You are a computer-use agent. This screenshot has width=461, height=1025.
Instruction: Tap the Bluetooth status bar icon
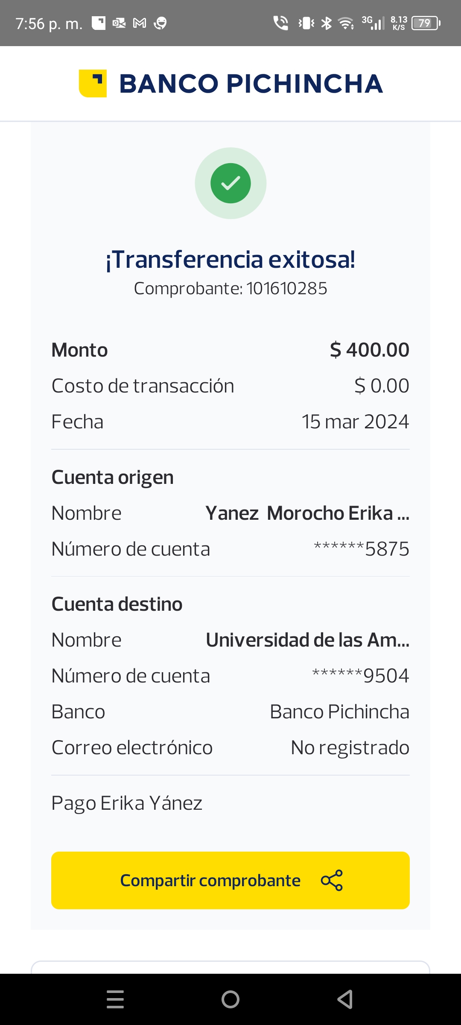point(327,23)
